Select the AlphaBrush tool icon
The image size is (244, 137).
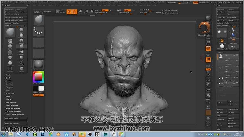233,35
